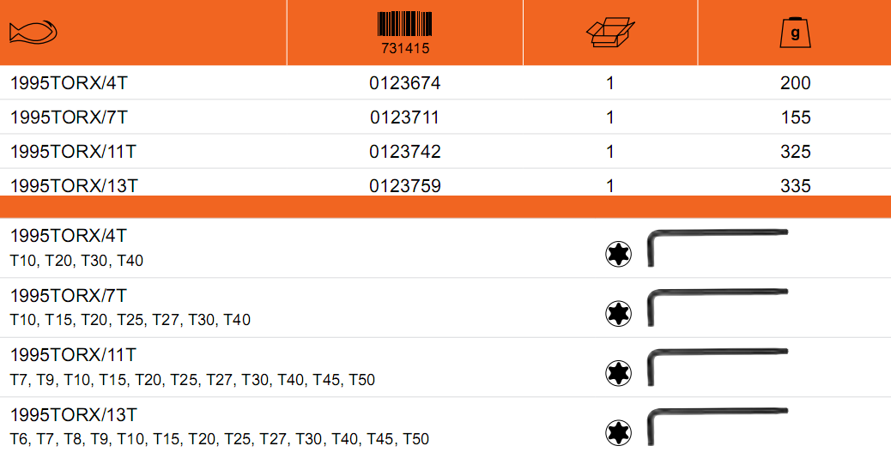Screen dimensions: 891x458
Task: Click the barcode icon labeled 731415
Action: tap(404, 33)
